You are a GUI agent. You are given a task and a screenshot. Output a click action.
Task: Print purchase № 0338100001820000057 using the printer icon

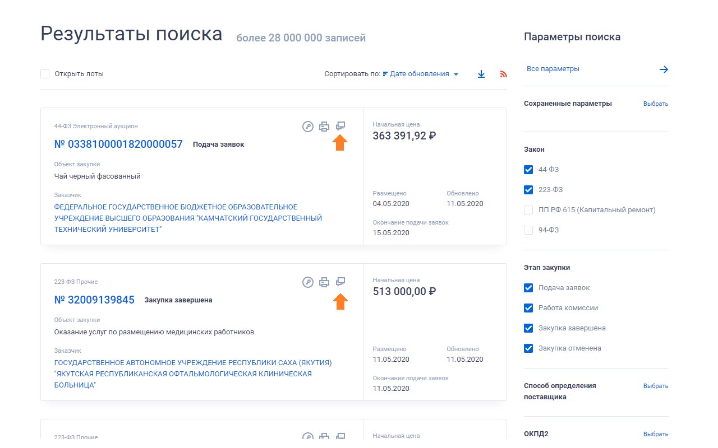tap(324, 127)
